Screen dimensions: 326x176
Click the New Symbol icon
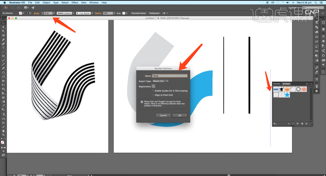[x=302, y=124]
